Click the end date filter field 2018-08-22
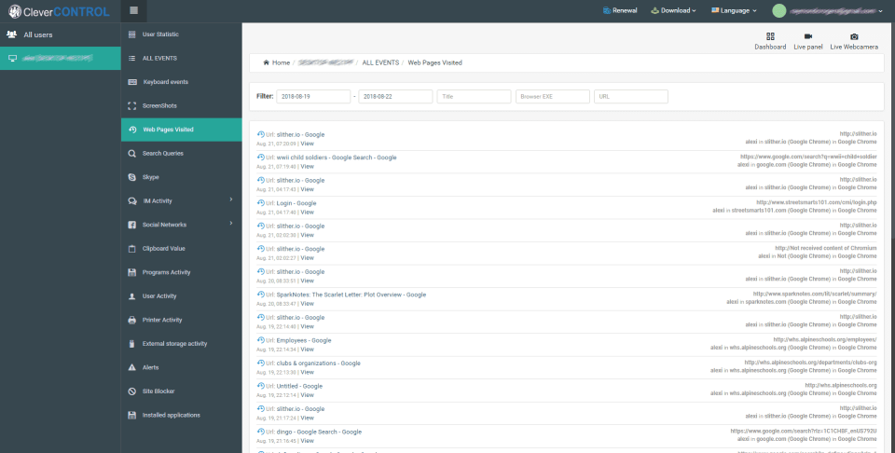895x453 pixels. pyautogui.click(x=395, y=96)
